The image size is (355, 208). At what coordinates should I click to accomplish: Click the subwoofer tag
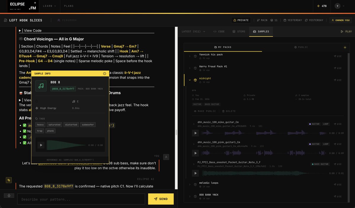click(88, 125)
